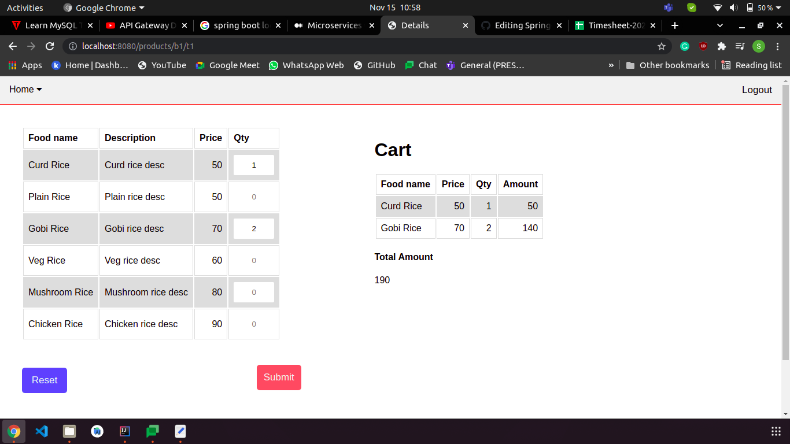This screenshot has height=444, width=790.
Task: Switch to the API Gateway YouTube tab
Action: (146, 25)
